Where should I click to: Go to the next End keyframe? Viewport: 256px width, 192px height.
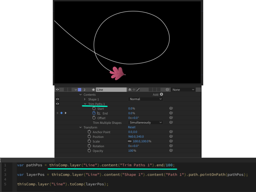pos(66,113)
